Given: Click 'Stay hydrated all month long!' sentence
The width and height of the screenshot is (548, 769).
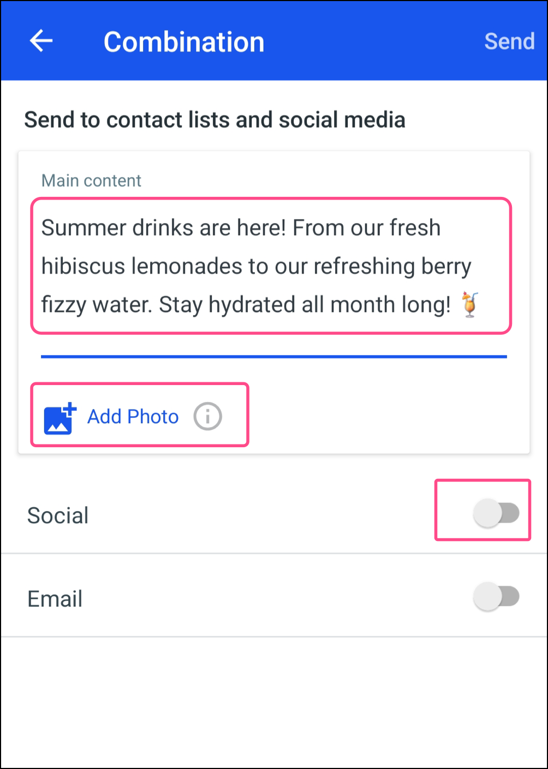Looking at the screenshot, I should [x=305, y=305].
